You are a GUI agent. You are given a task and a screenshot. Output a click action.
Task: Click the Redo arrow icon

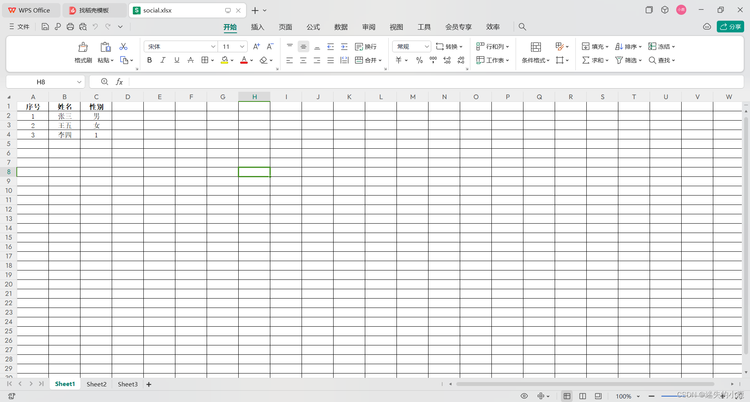(x=108, y=27)
